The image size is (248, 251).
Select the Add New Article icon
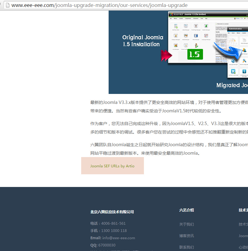(175, 26)
